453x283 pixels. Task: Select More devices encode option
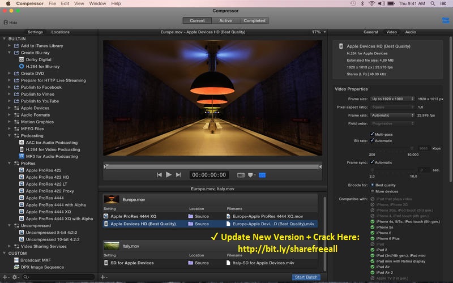(373, 191)
